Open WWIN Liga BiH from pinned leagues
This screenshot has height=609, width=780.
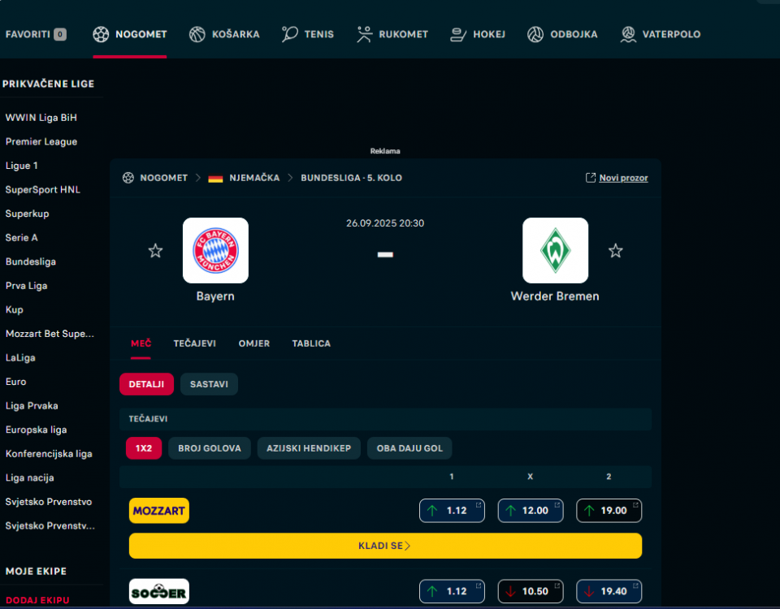pyautogui.click(x=41, y=118)
